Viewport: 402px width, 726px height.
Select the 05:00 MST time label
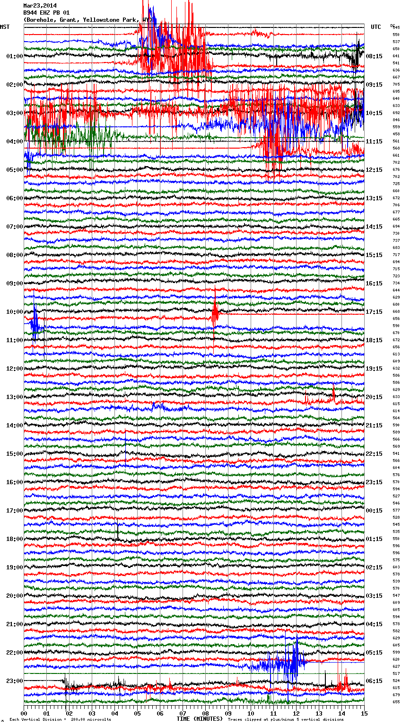pyautogui.click(x=15, y=170)
